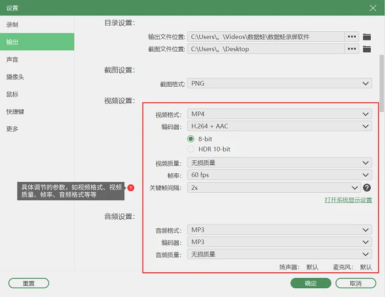Image resolution: width=385 pixels, height=297 pixels.
Task: Open the 摄像头 settings tab
Action: tap(37, 77)
